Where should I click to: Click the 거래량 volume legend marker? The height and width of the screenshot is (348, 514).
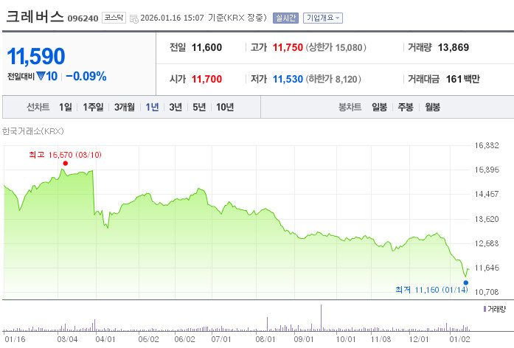(485, 309)
